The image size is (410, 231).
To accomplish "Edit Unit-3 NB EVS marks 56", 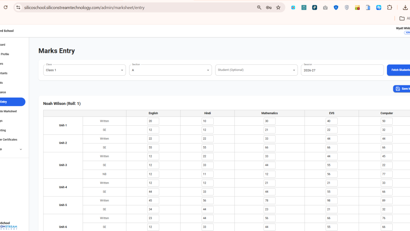I will coord(332,174).
